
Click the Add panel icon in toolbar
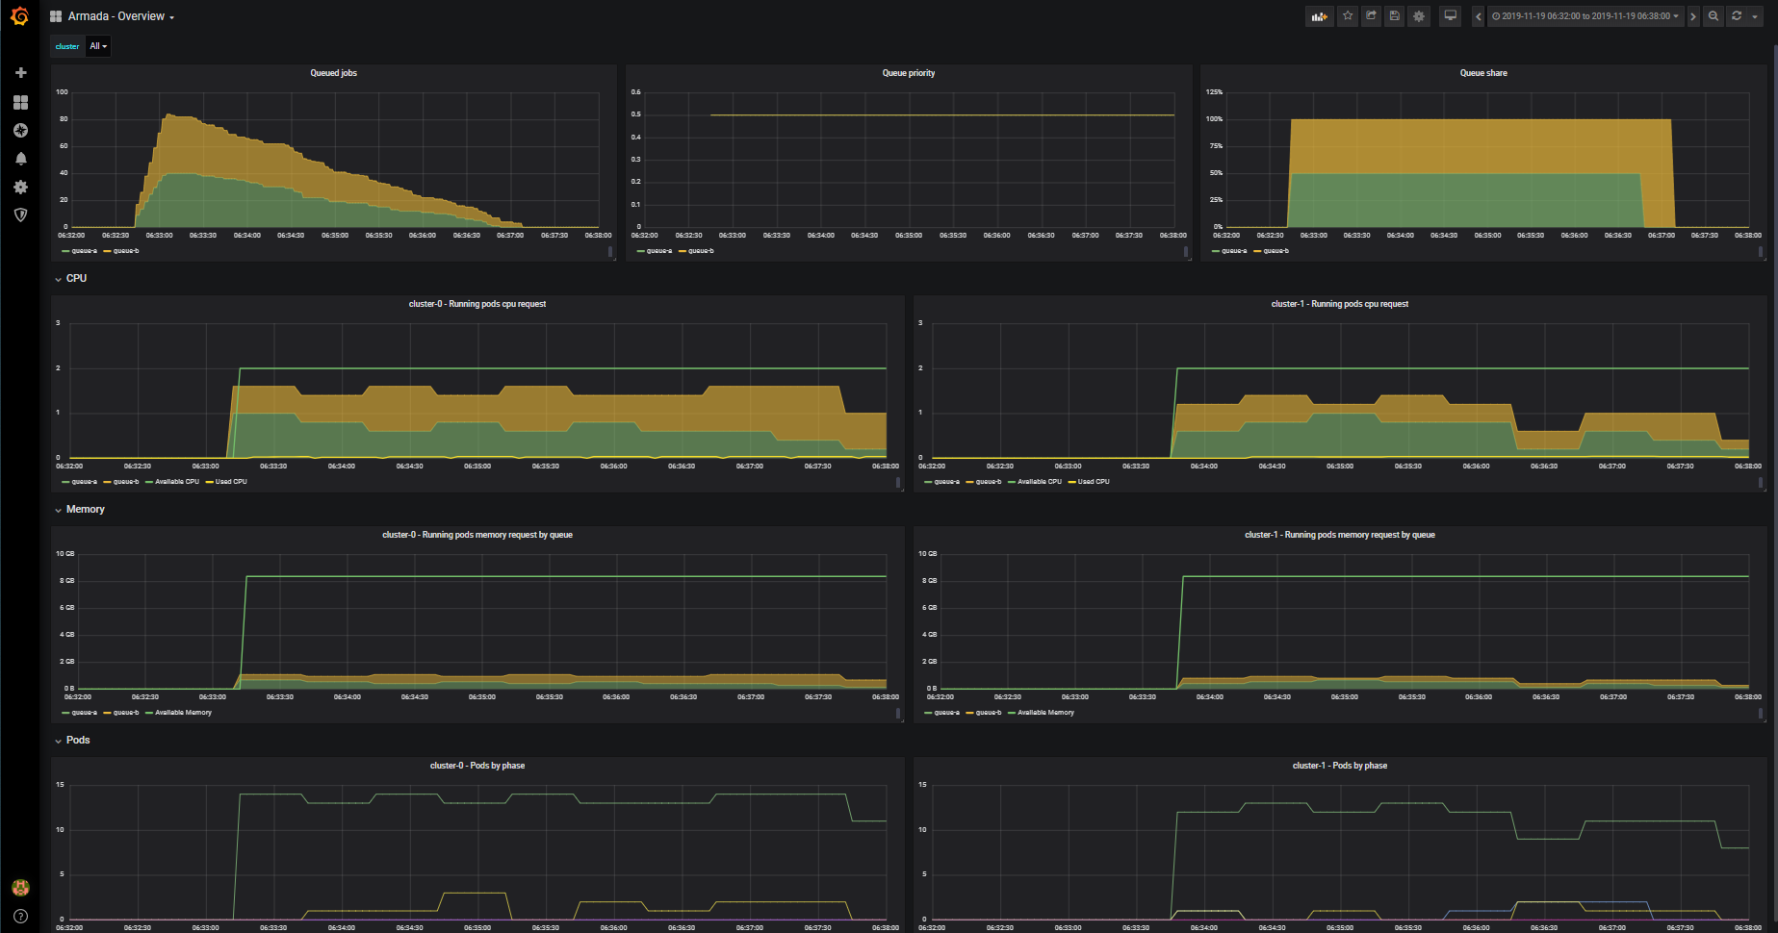[x=1319, y=16]
